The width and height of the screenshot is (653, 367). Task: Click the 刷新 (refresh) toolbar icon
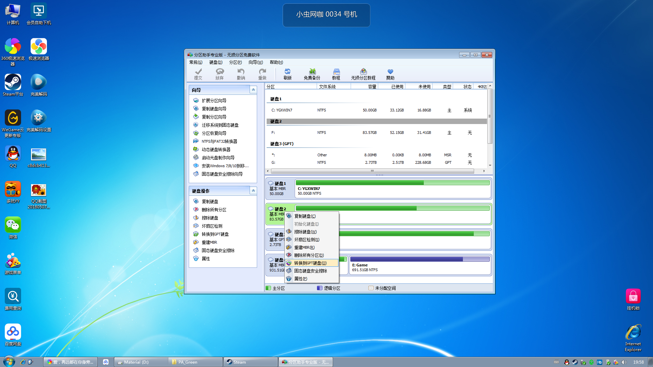[288, 74]
